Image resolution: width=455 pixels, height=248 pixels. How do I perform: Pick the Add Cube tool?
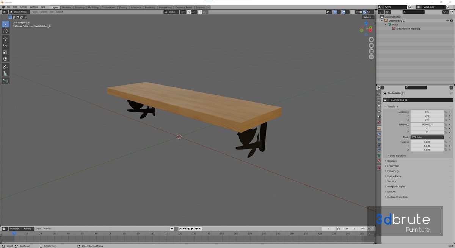click(5, 81)
